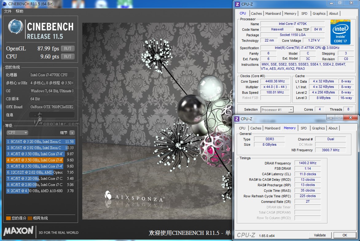Click the CPU-Z title icon in the upper window
The image size is (360, 241).
[x=237, y=4]
